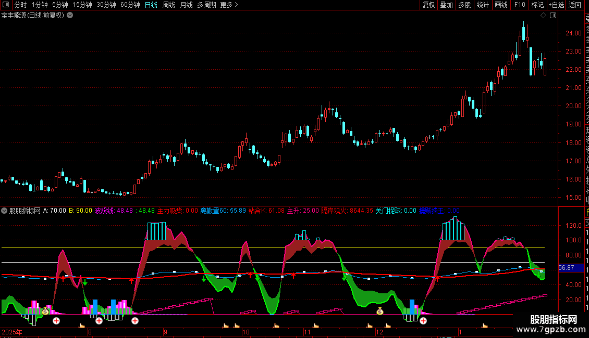
Task: Select the 30分钟 period
Action: pos(106,5)
